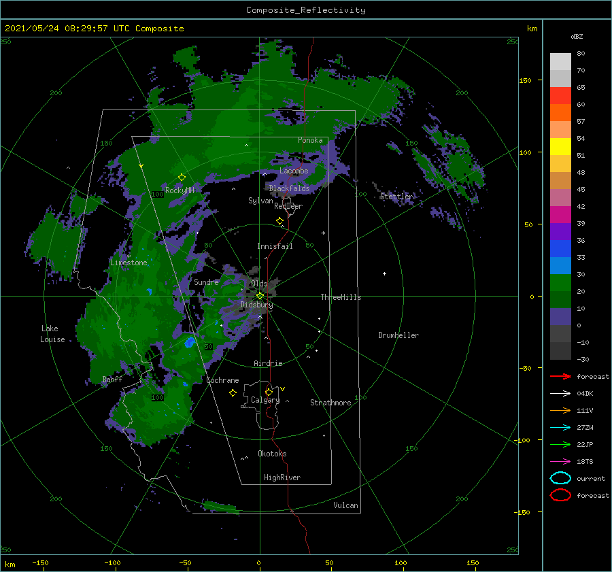Click the Limestone label
Viewport: 612px width, 572px height.
129,263
